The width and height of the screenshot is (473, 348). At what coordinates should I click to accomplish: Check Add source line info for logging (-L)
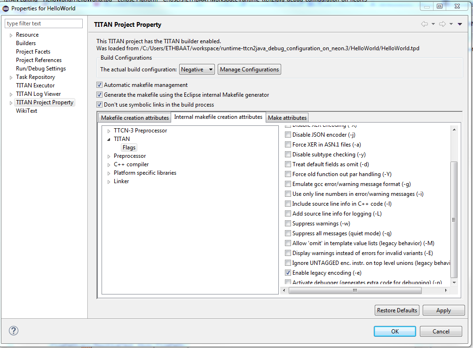(x=288, y=214)
